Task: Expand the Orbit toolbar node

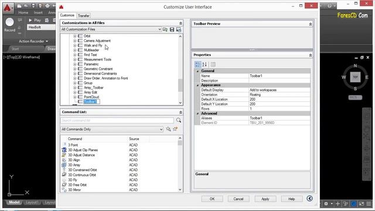Action: coord(74,36)
